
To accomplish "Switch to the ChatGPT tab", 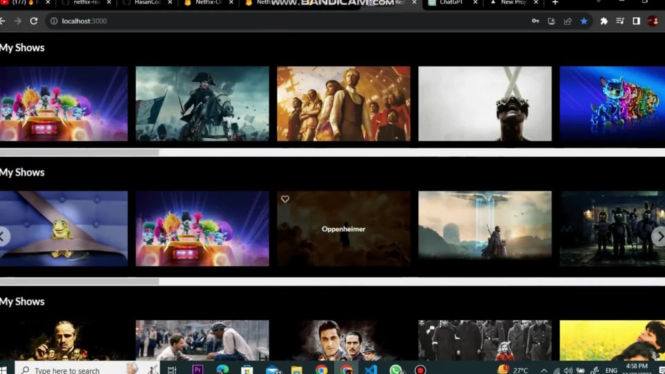I will tap(451, 3).
